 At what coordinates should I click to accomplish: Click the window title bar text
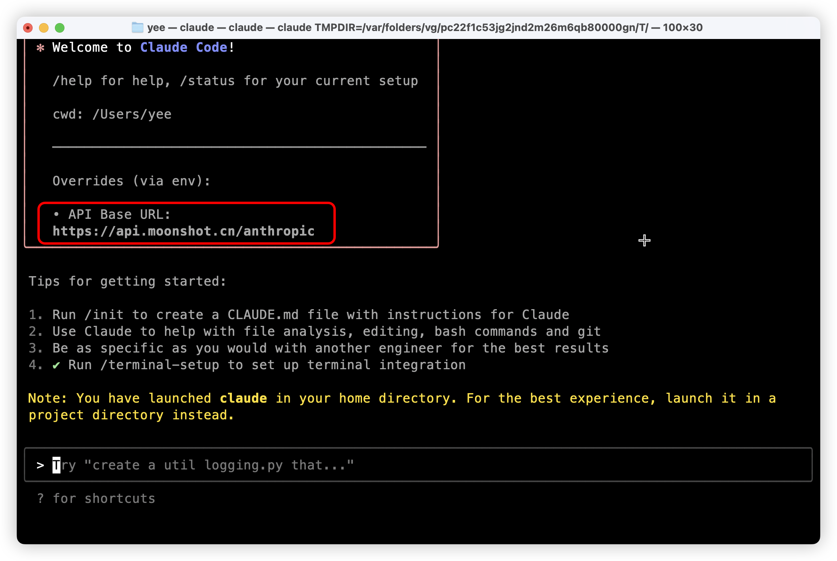pos(424,27)
